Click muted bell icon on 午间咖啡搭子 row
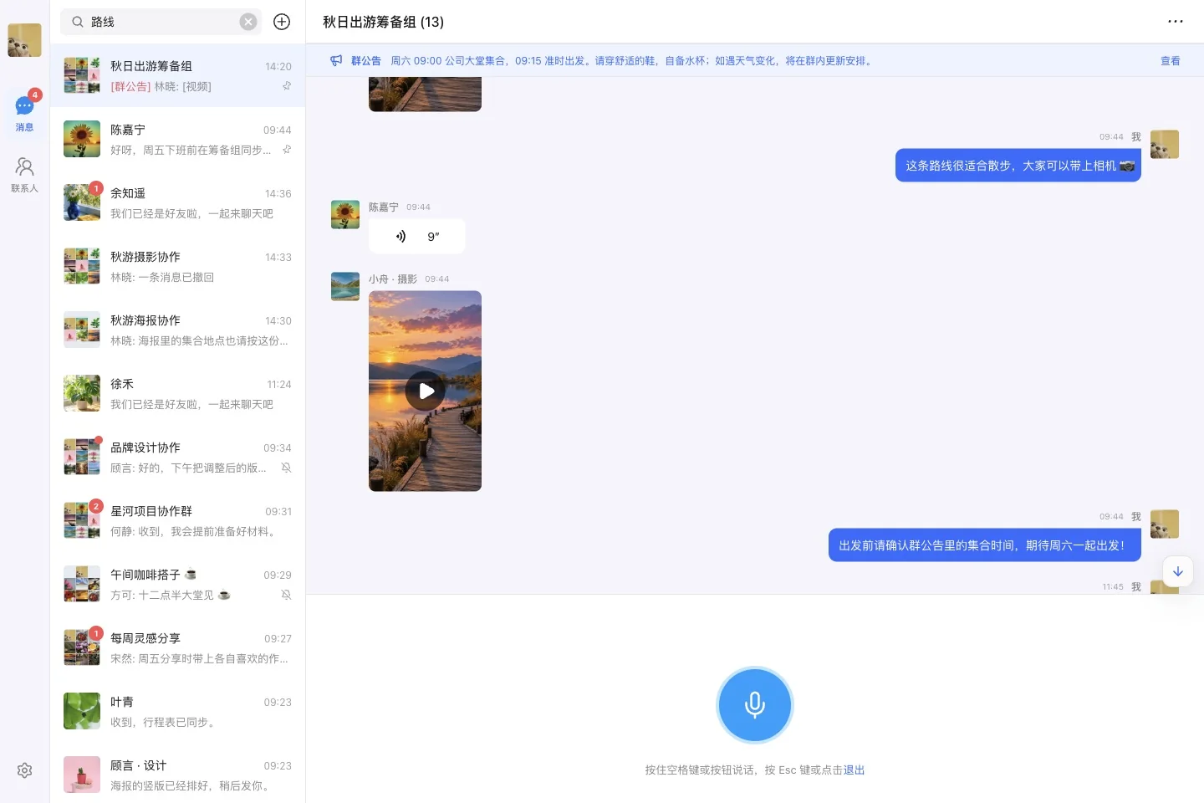 [286, 595]
